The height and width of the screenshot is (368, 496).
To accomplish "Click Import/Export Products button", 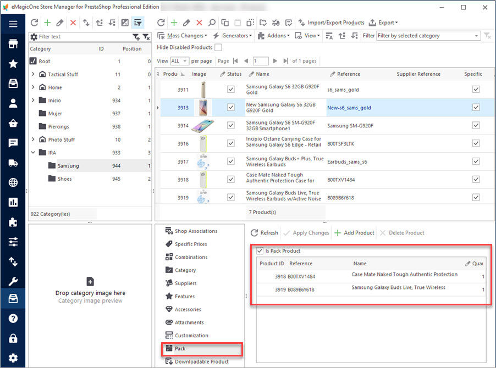I will pyautogui.click(x=331, y=23).
